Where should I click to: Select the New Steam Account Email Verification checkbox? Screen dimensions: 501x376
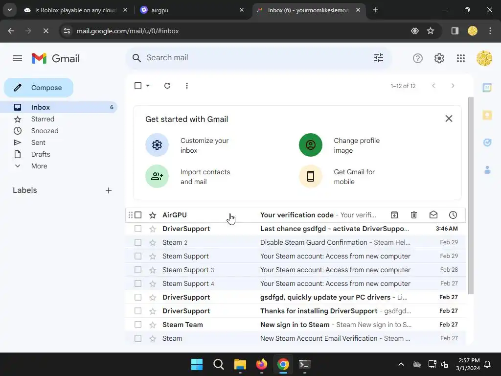click(x=138, y=338)
